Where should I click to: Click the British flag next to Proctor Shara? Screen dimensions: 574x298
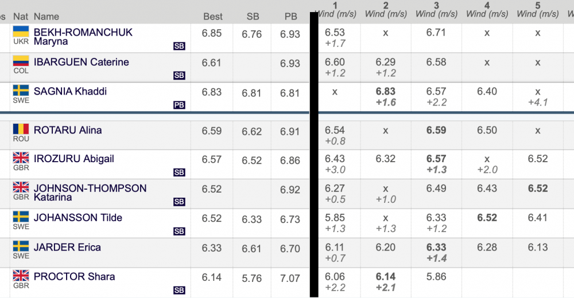click(x=21, y=275)
